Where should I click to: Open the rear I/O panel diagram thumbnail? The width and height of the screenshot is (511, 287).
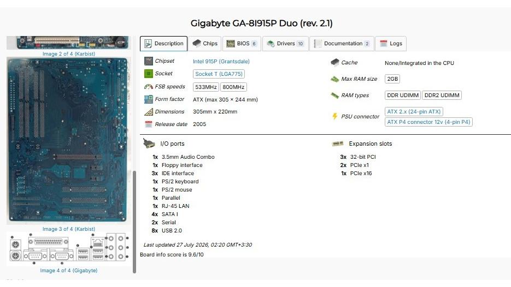pyautogui.click(x=68, y=249)
